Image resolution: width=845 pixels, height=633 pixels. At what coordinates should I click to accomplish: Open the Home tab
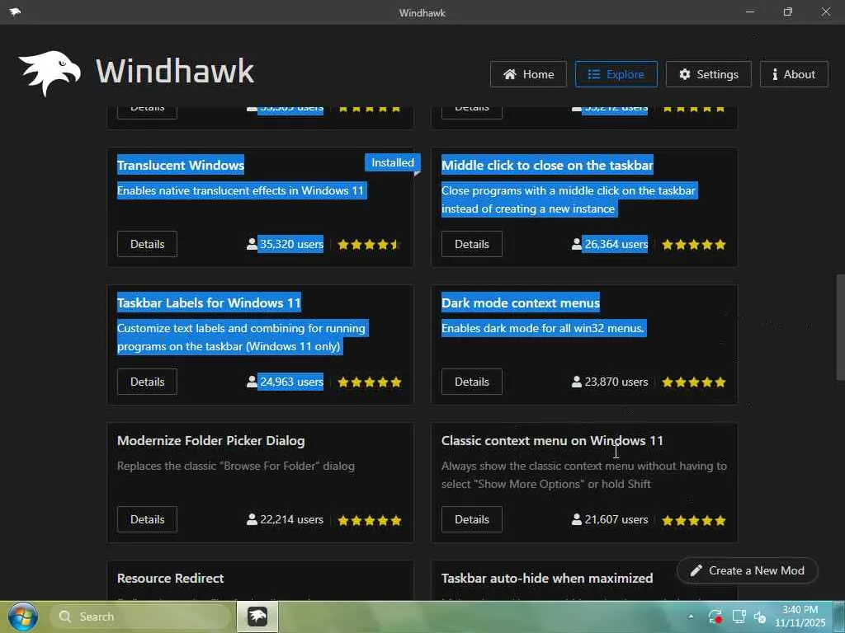tap(528, 74)
